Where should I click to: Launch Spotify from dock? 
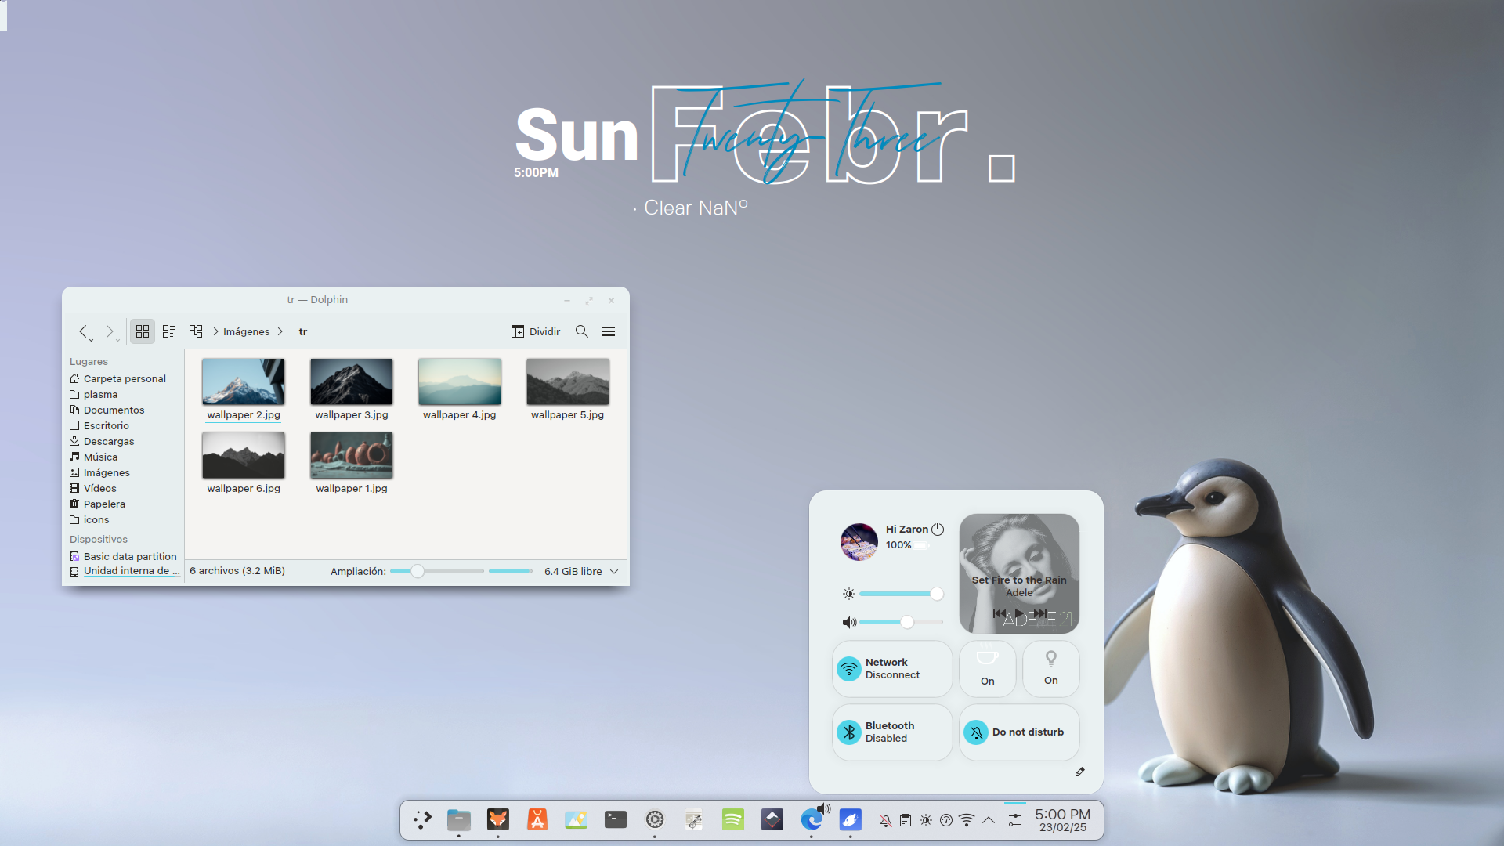733,820
